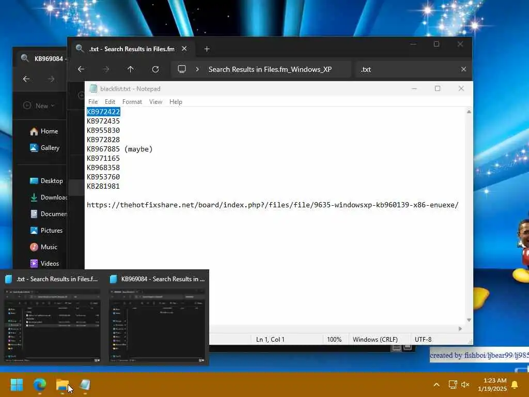Image resolution: width=529 pixels, height=397 pixels.
Task: Click back arrow in the KB969084 Explorer window
Action: pos(26,79)
